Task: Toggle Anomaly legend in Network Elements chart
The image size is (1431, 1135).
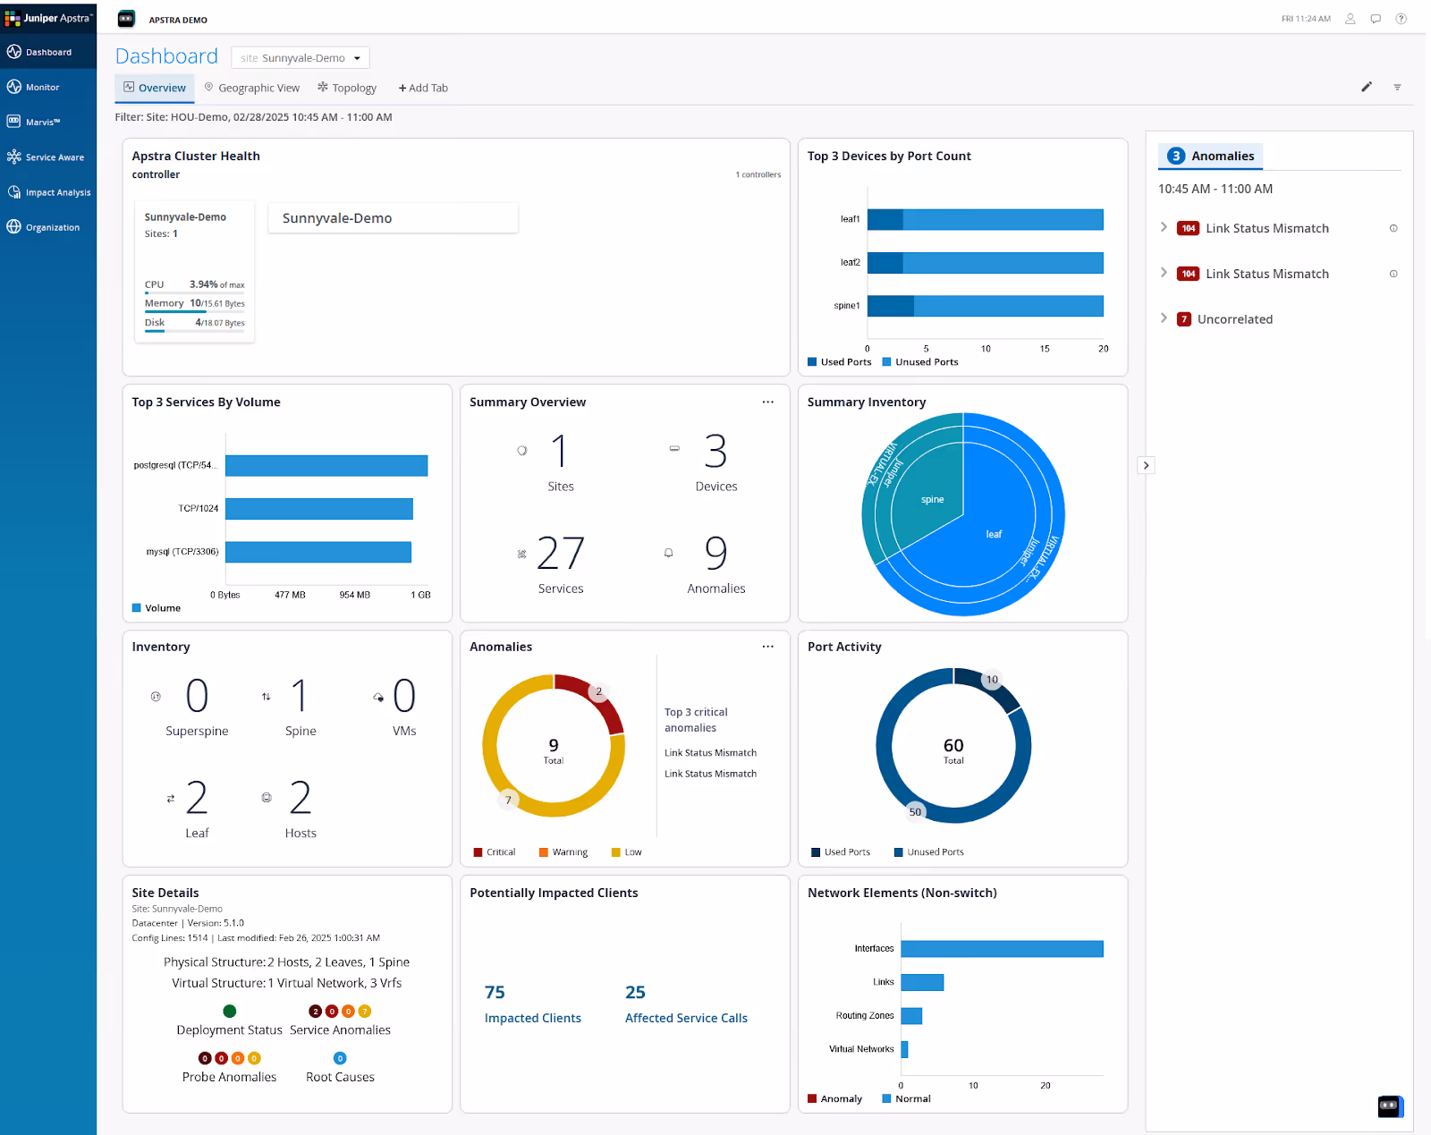Action: (835, 1098)
